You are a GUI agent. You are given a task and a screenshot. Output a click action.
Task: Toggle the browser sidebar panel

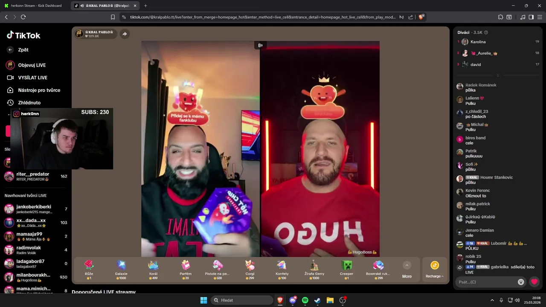click(531, 17)
